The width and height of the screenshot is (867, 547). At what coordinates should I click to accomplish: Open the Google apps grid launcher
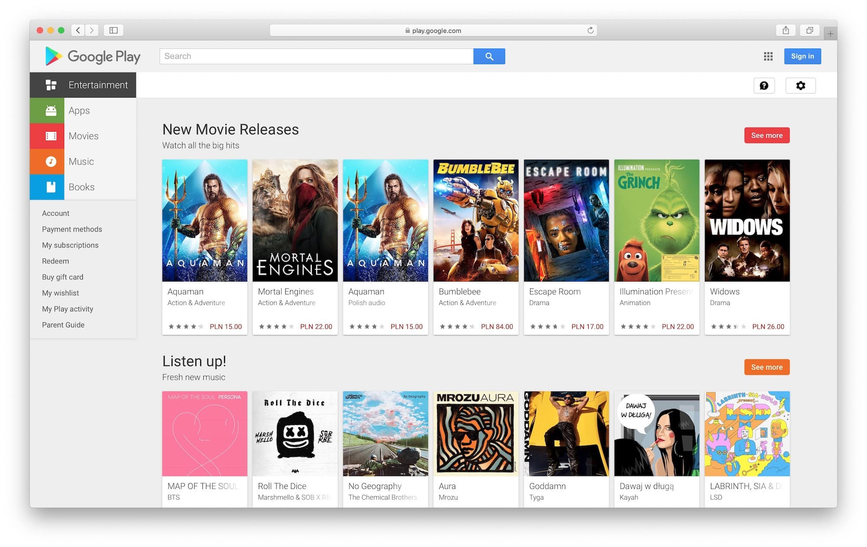pyautogui.click(x=768, y=56)
